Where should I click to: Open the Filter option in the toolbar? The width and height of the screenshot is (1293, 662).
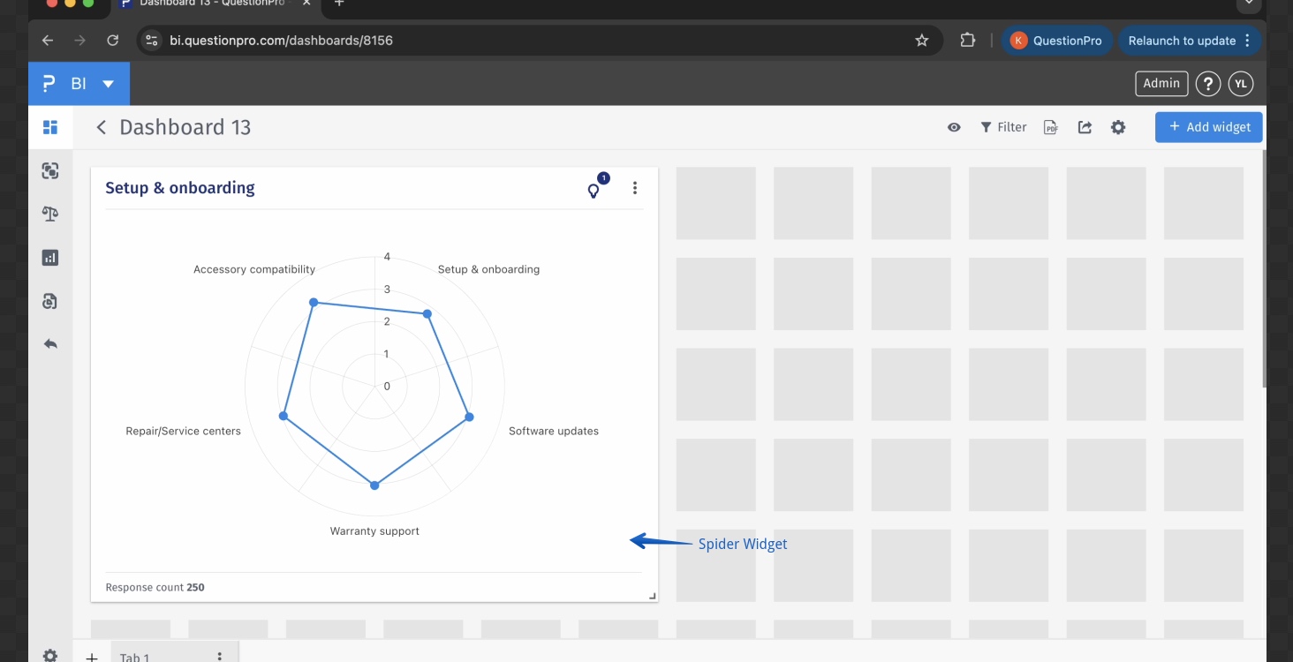[x=1003, y=127]
